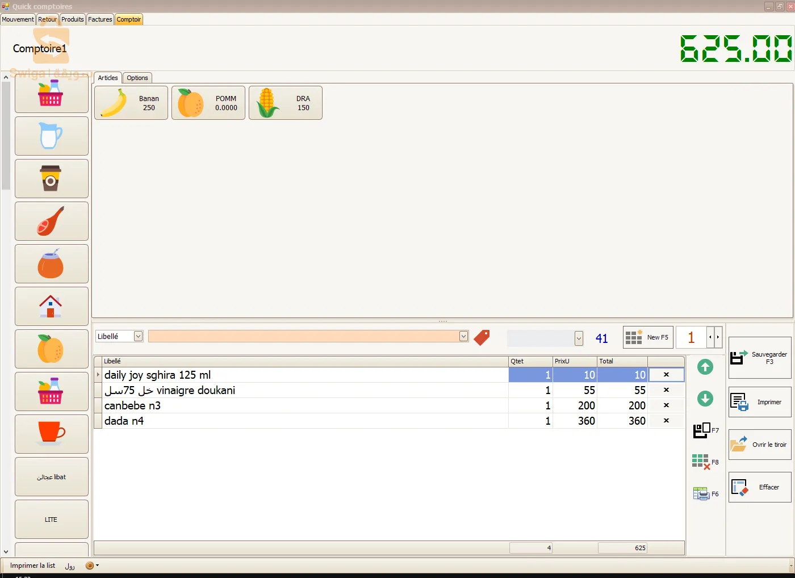Open the Factures menu tab

(x=100, y=19)
